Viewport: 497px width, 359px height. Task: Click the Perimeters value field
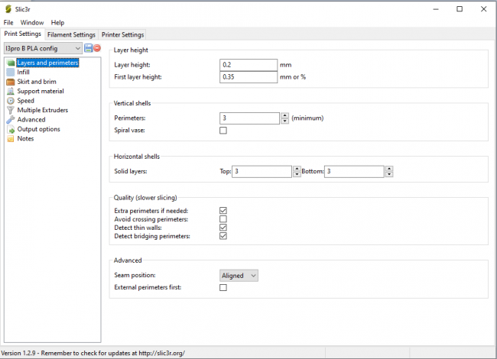click(x=249, y=118)
